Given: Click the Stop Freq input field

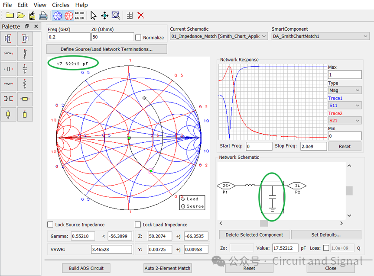Looking at the screenshot, I should click(313, 146).
